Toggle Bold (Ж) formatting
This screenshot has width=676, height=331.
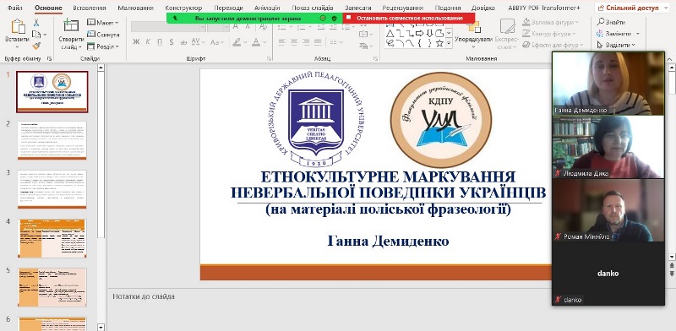point(136,42)
